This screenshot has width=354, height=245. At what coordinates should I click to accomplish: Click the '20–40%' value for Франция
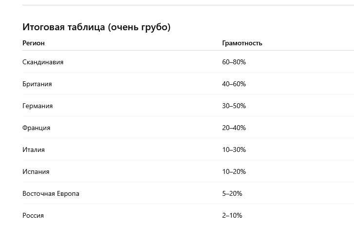tap(234, 128)
